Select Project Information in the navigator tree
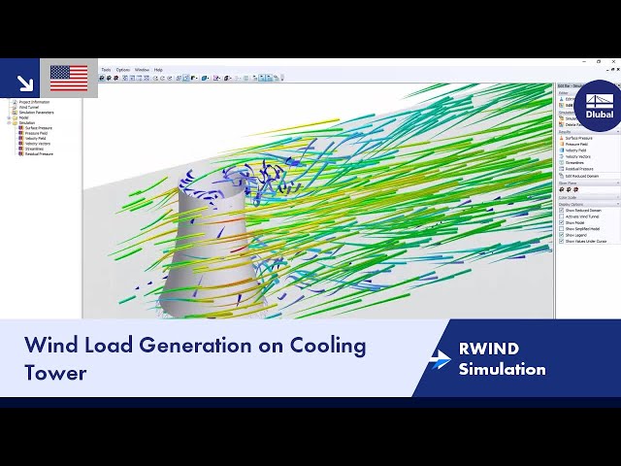Viewport: 621px width, 466px height. click(x=35, y=102)
